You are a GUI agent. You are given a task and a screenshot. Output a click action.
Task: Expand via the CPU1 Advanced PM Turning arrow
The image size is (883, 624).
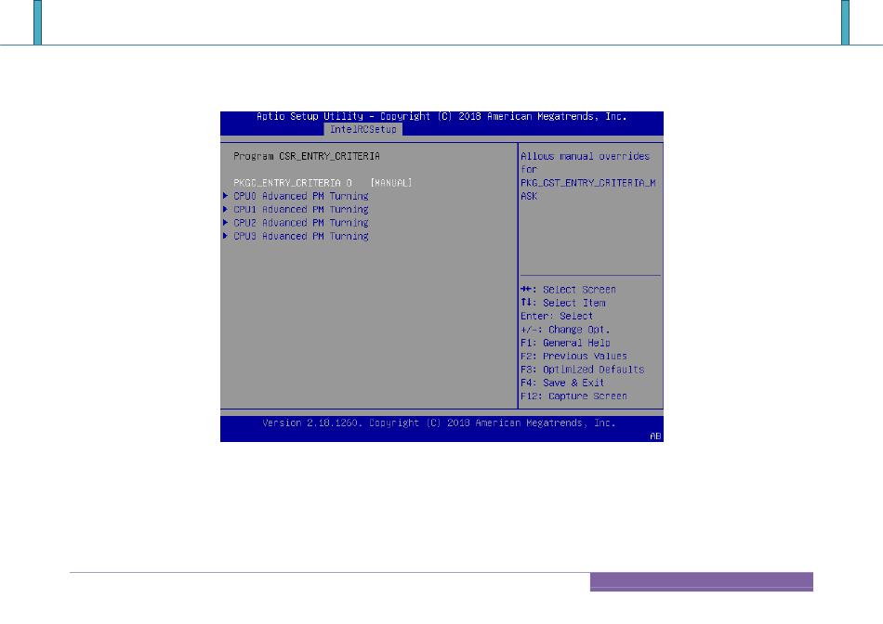coord(225,210)
